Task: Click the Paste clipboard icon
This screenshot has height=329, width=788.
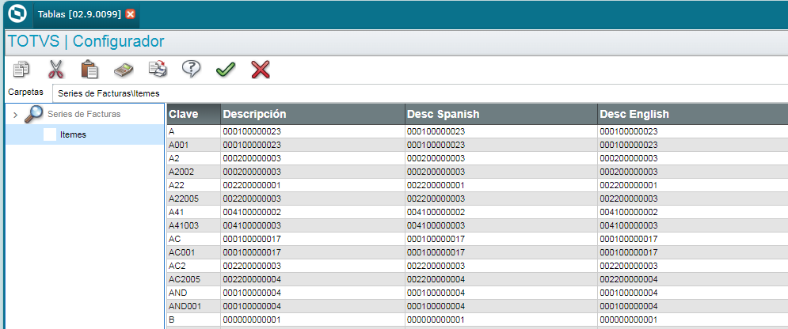Action: (89, 70)
